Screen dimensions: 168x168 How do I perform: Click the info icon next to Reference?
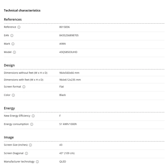(x=19, y=27)
